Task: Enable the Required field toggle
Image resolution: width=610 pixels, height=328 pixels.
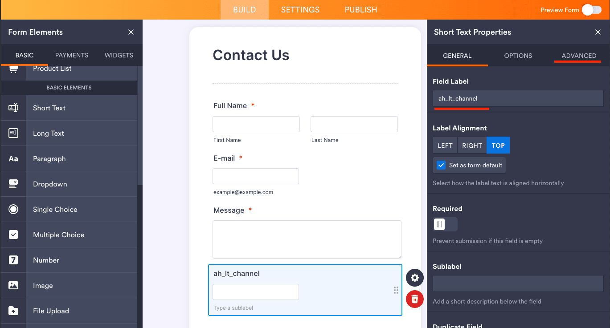Action: [x=445, y=224]
